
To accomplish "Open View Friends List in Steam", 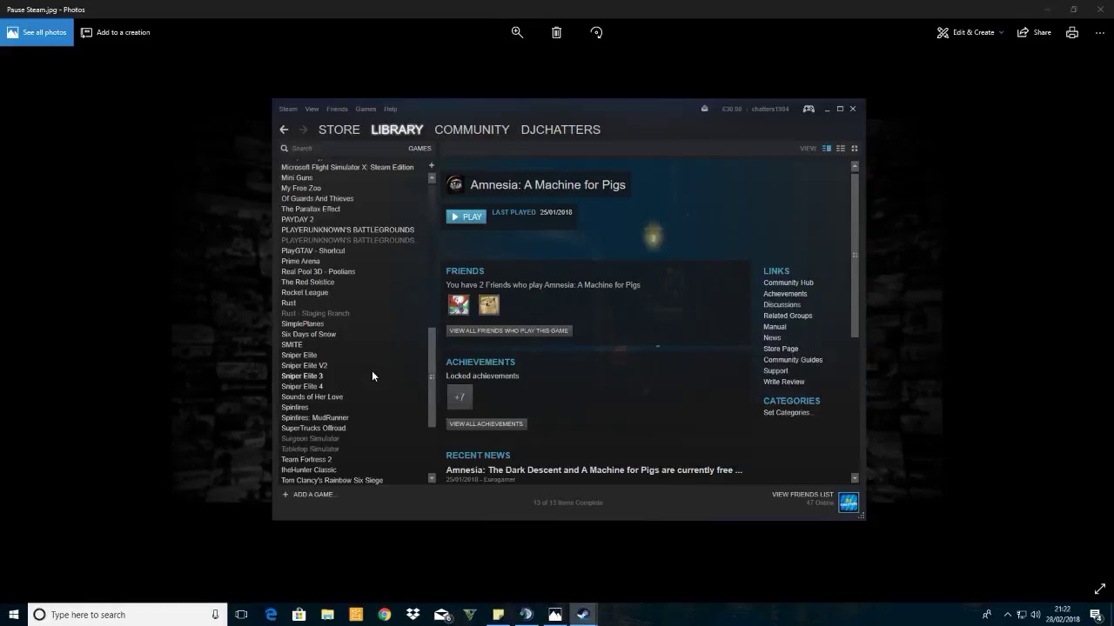I will pos(802,495).
